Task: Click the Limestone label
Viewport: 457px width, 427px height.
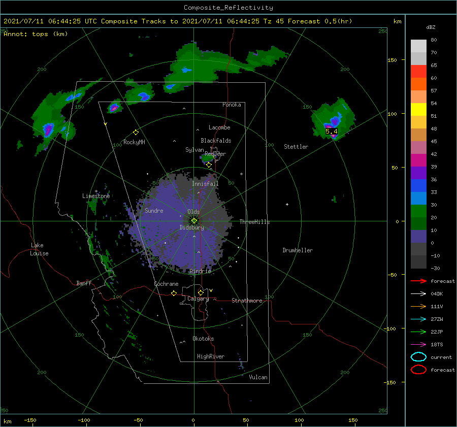Action: (96, 196)
